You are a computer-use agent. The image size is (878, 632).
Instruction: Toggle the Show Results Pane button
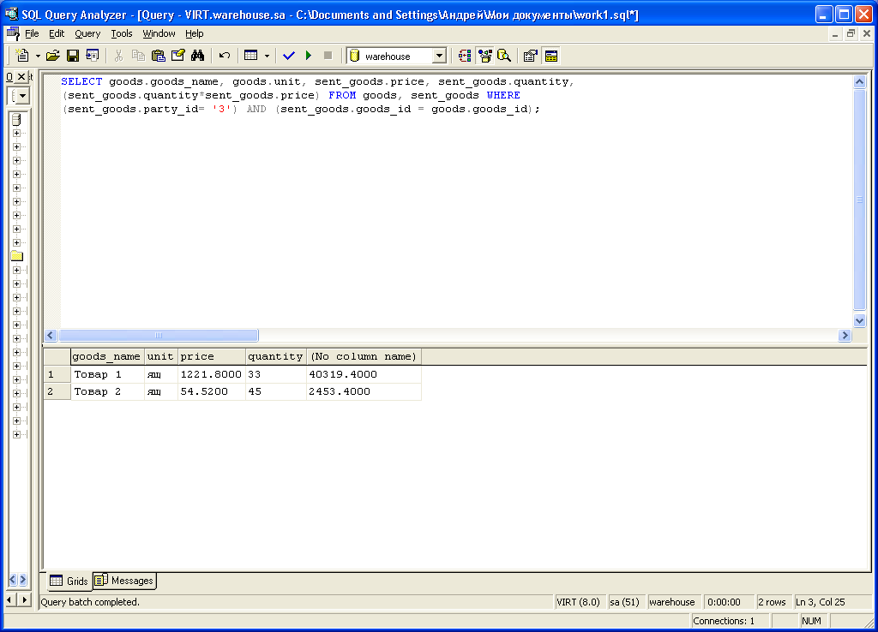tap(550, 56)
